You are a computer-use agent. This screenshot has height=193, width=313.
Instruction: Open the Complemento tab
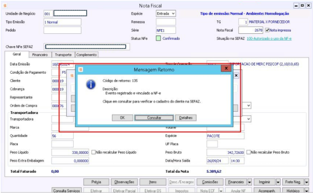pyautogui.click(x=86, y=55)
